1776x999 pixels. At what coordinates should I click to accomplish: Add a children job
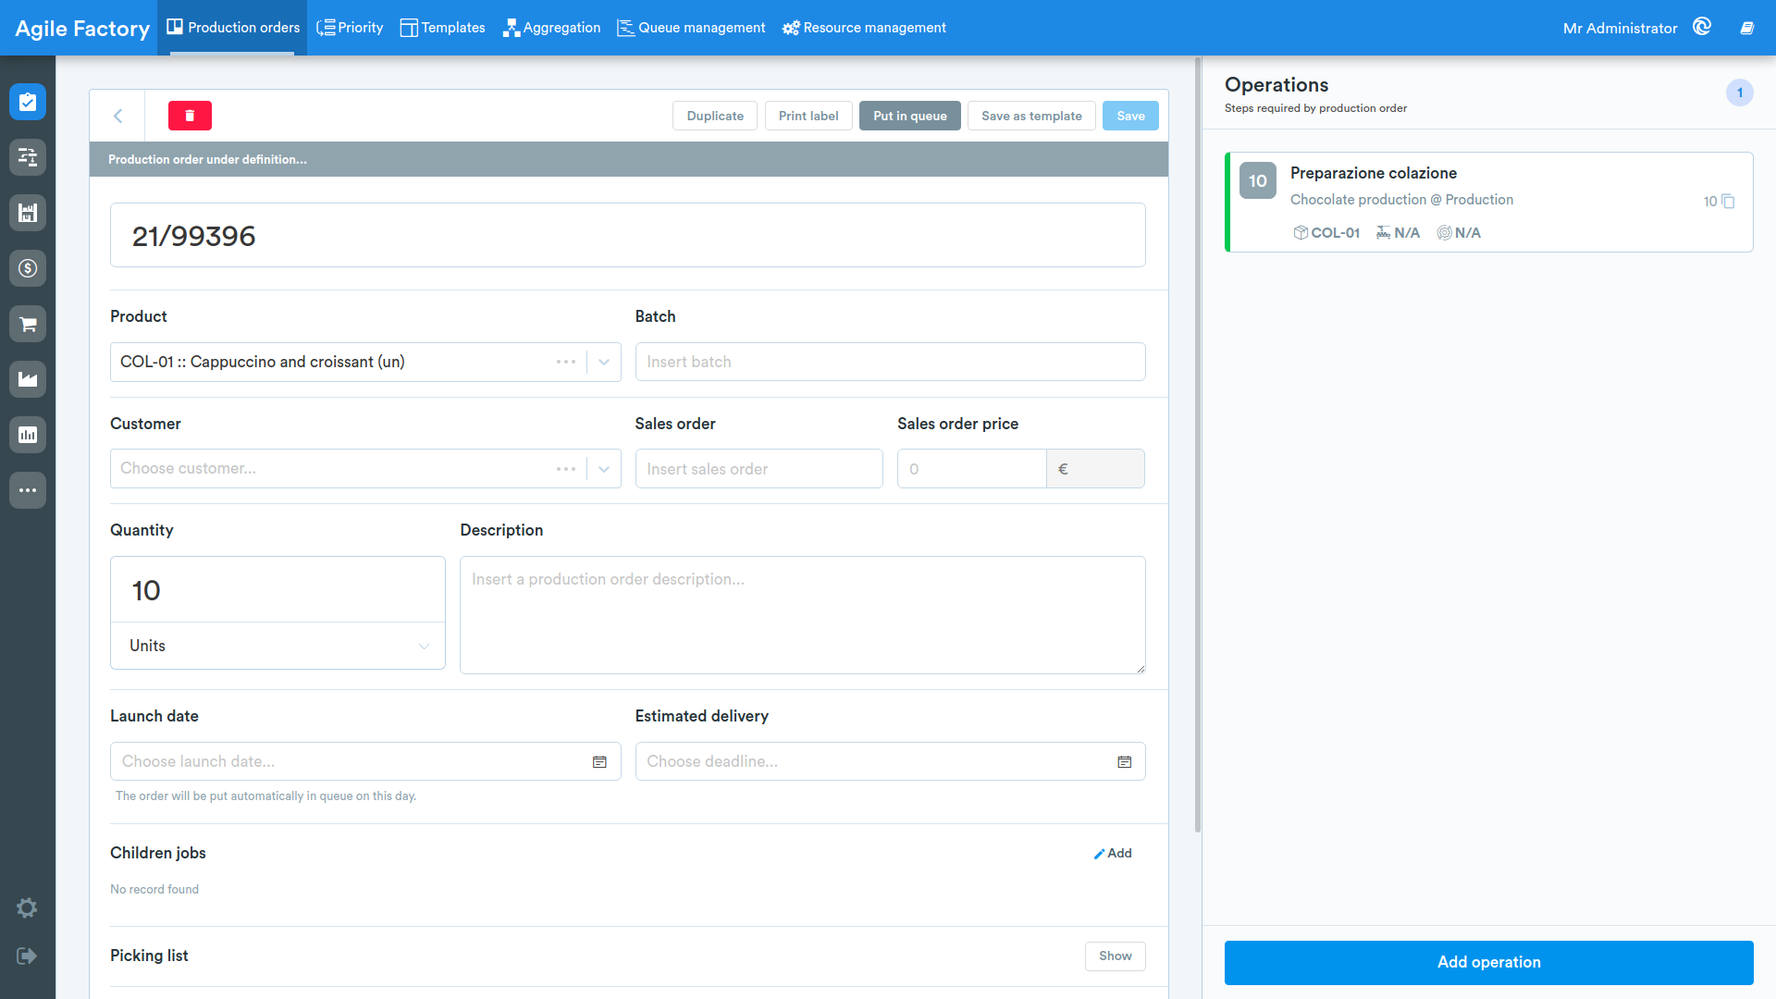coord(1113,853)
